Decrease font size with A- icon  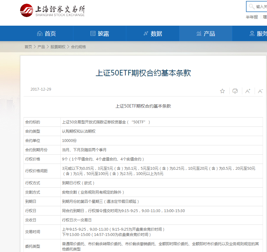(261, 91)
